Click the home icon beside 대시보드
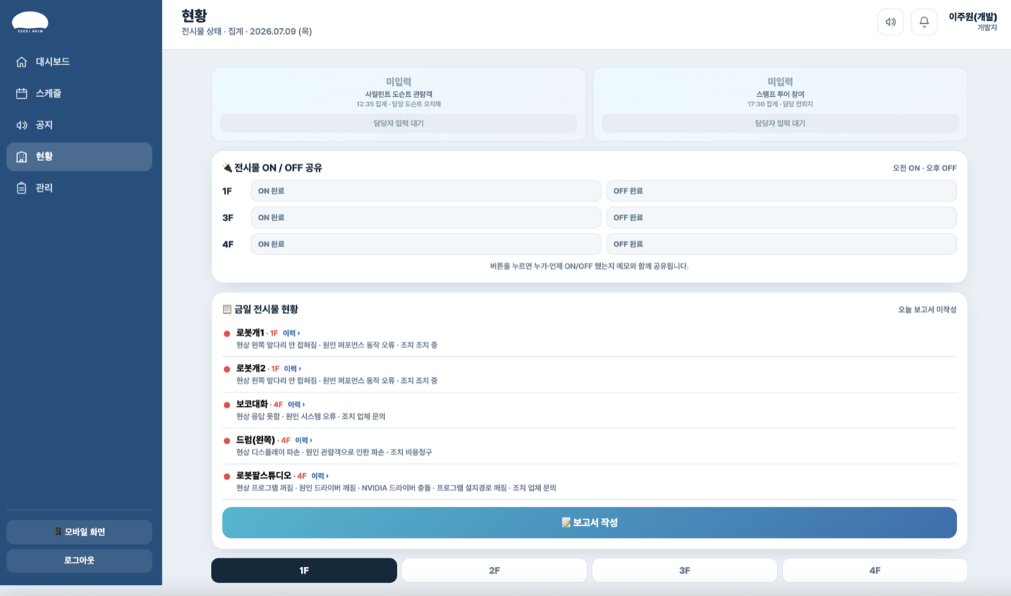This screenshot has height=596, width=1011. (22, 62)
